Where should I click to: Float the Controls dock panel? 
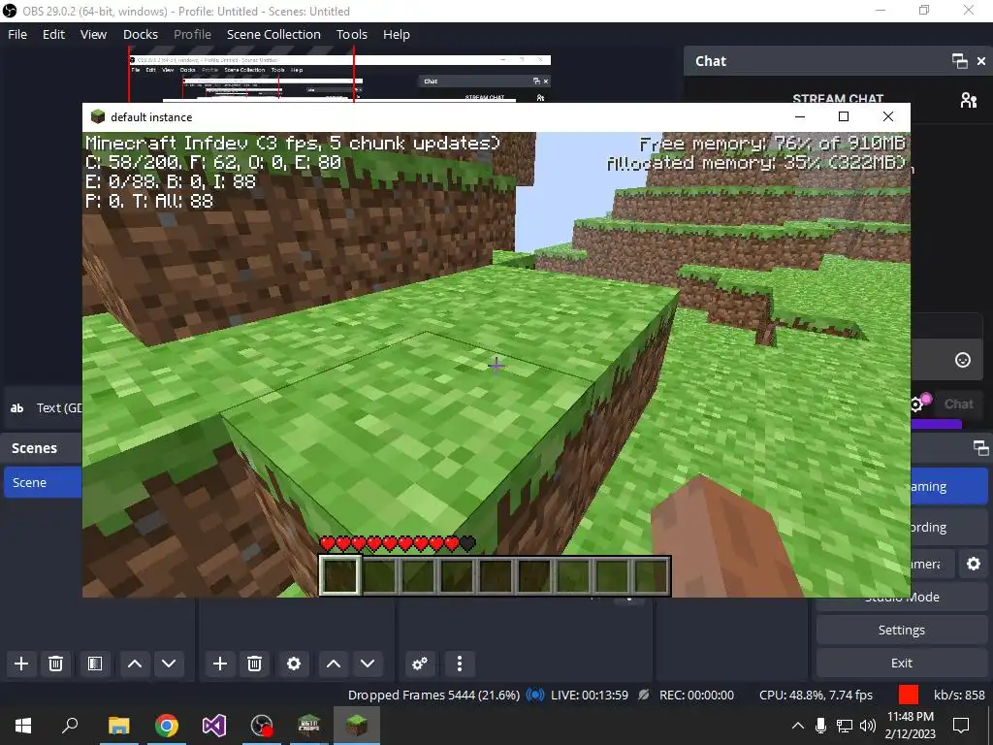tap(981, 448)
